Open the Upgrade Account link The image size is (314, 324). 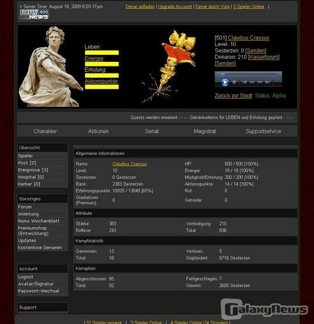pos(175,6)
